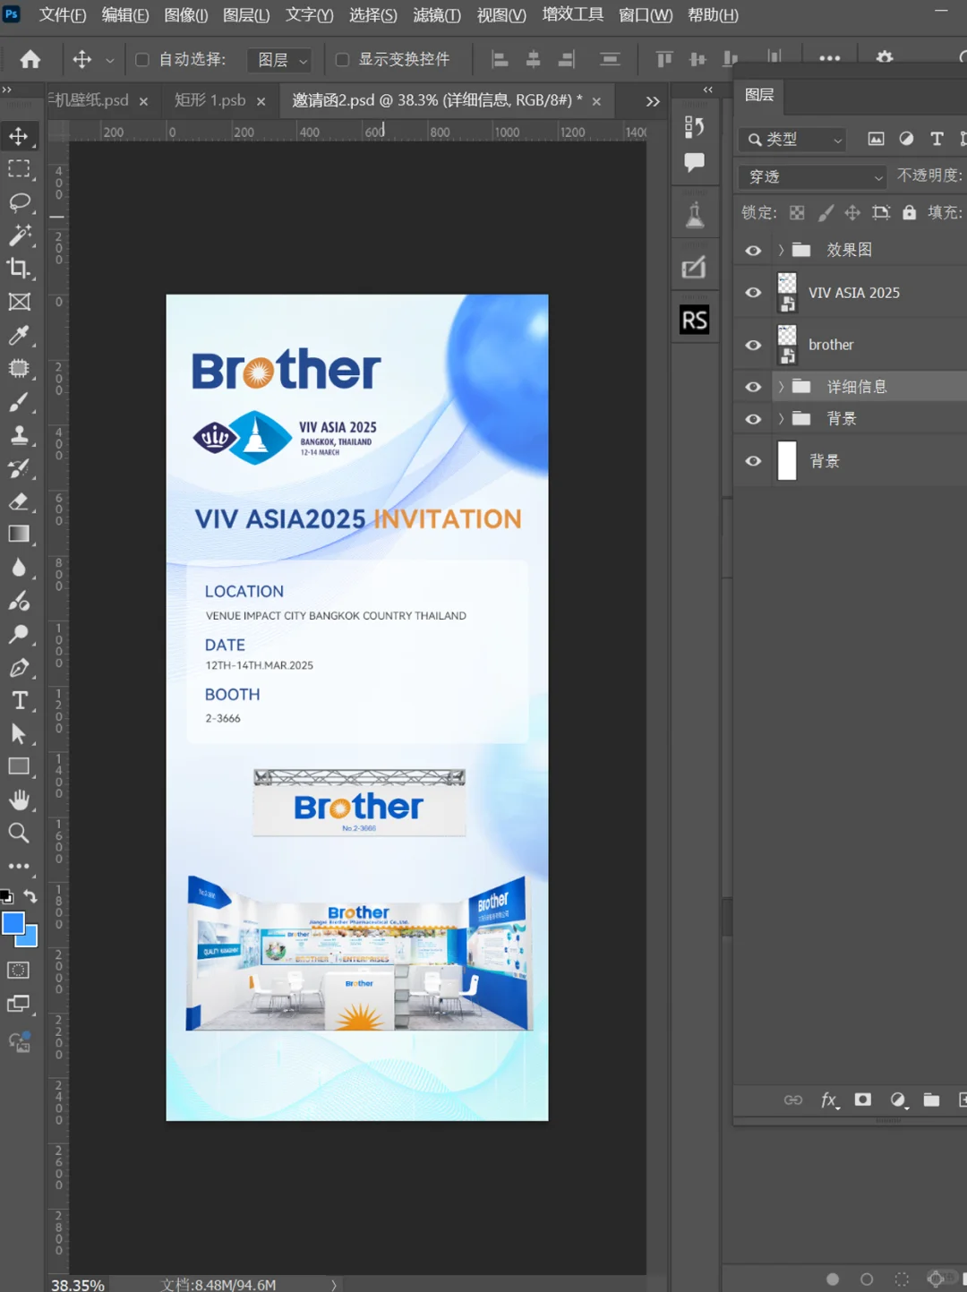Hide the 背景 group
The width and height of the screenshot is (967, 1292).
pyautogui.click(x=753, y=419)
